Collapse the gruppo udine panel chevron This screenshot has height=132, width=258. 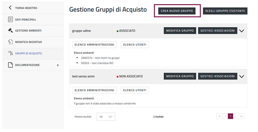(x=242, y=31)
